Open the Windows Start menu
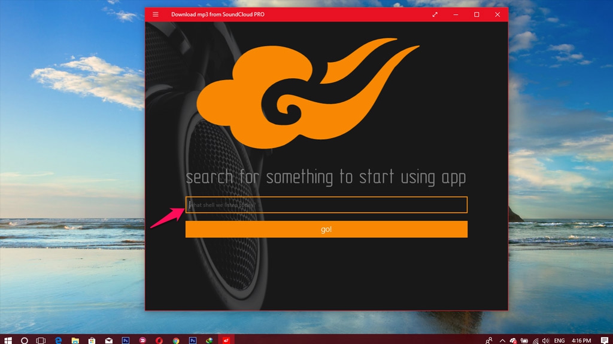 [8, 340]
